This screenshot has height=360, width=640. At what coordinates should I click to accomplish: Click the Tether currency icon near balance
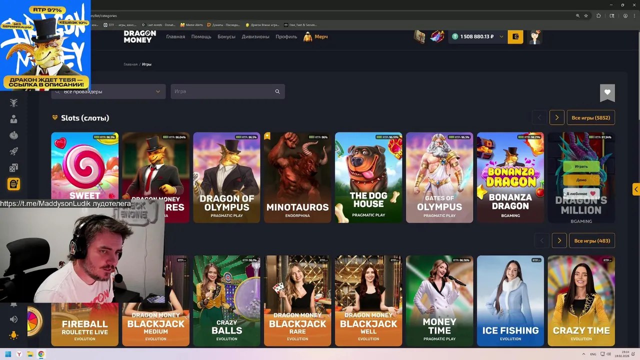(455, 36)
